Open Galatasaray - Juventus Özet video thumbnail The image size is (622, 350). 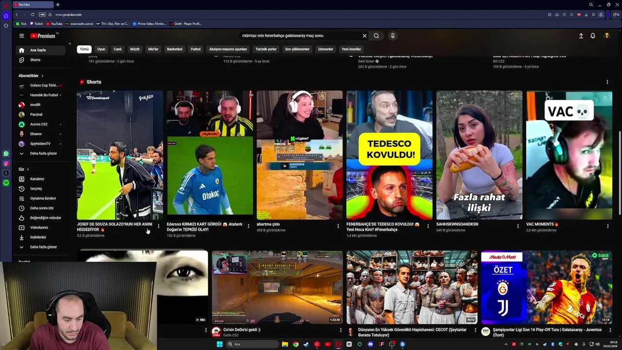pyautogui.click(x=547, y=287)
